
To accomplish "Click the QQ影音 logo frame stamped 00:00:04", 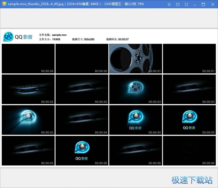I will pyautogui.click(x=135, y=120).
